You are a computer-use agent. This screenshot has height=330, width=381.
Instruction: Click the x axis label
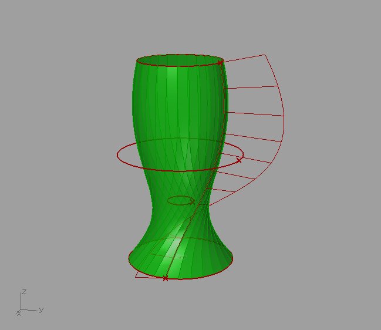click(x=19, y=314)
